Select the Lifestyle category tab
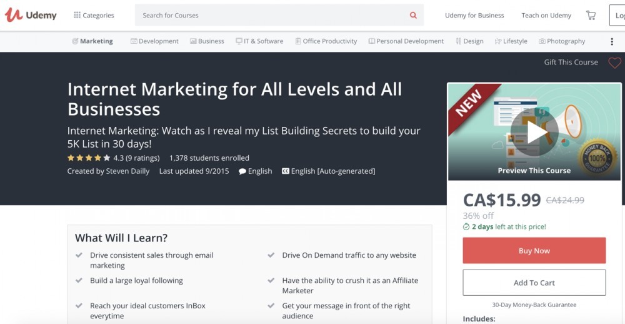Image resolution: width=625 pixels, height=324 pixels. click(x=511, y=41)
